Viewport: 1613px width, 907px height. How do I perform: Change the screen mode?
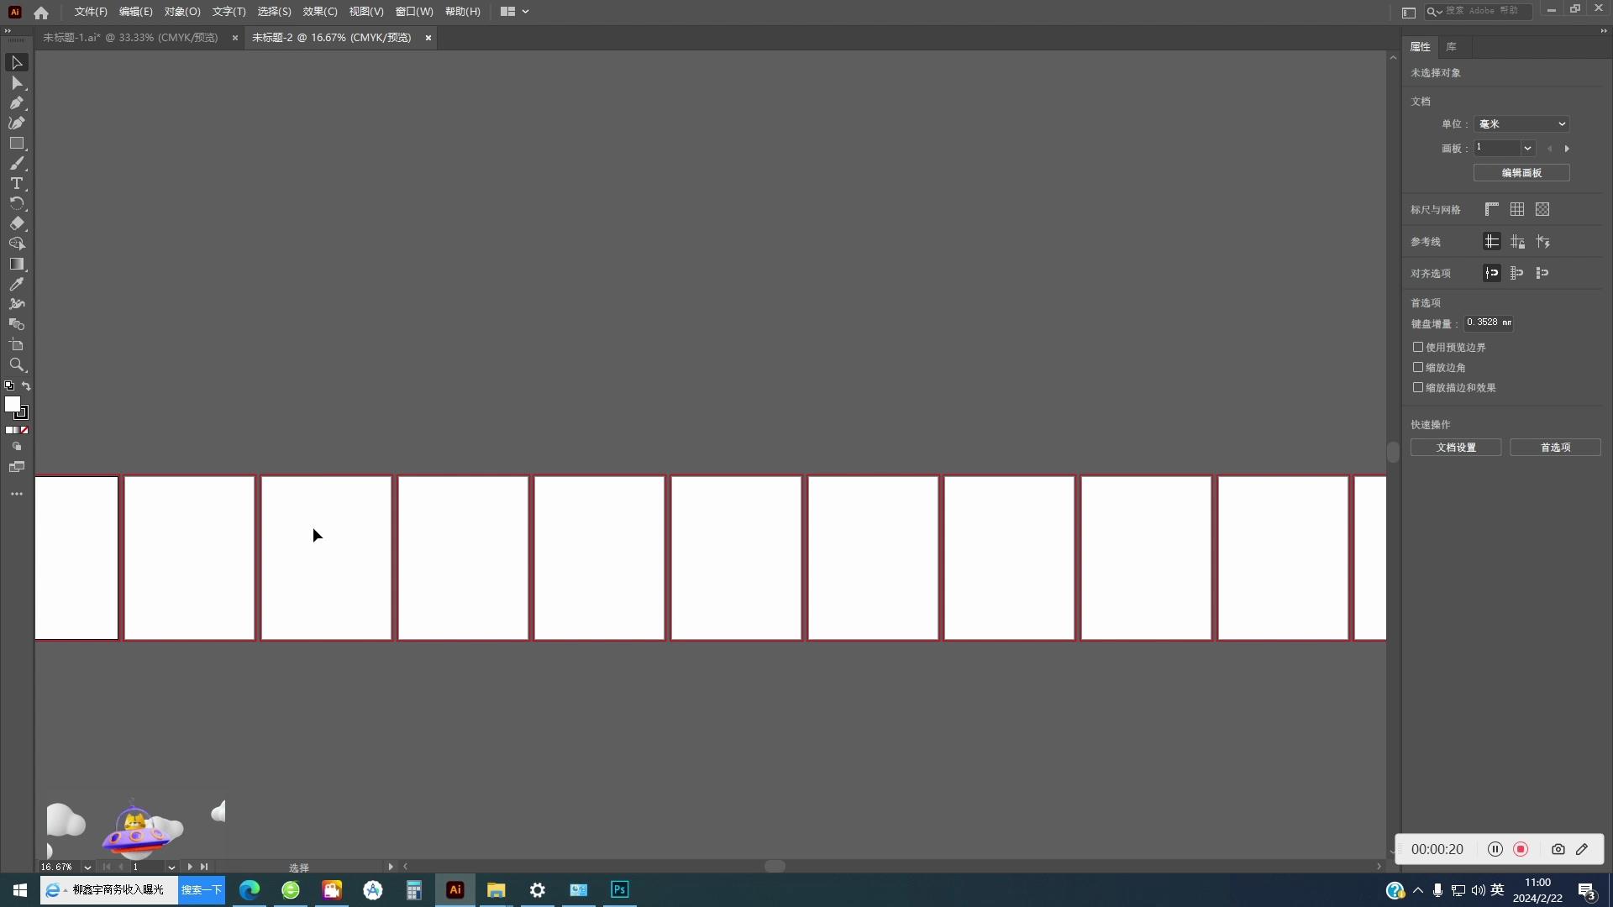point(16,468)
